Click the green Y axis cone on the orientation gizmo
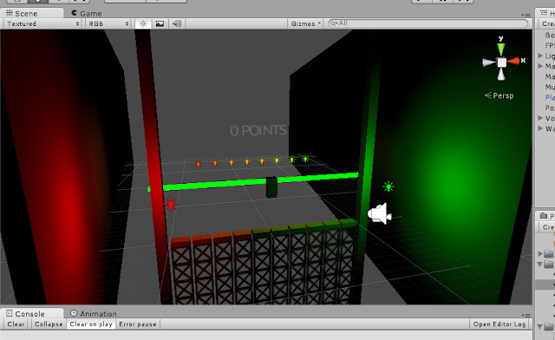 coord(501,49)
